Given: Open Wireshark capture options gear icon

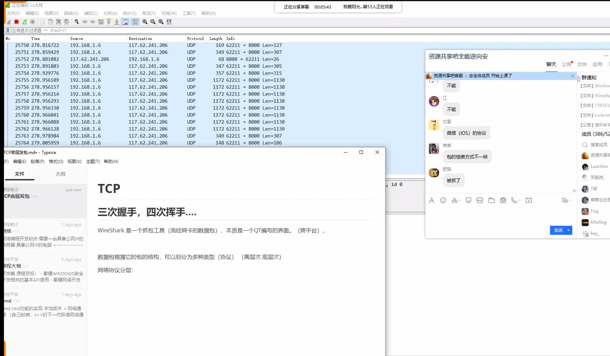Looking at the screenshot, I should tap(32, 22).
